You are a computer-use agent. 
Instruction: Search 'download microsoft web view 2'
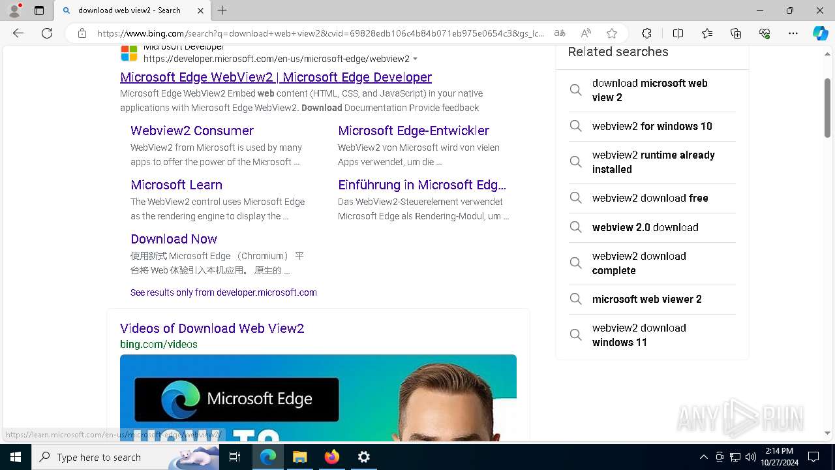[x=652, y=90]
